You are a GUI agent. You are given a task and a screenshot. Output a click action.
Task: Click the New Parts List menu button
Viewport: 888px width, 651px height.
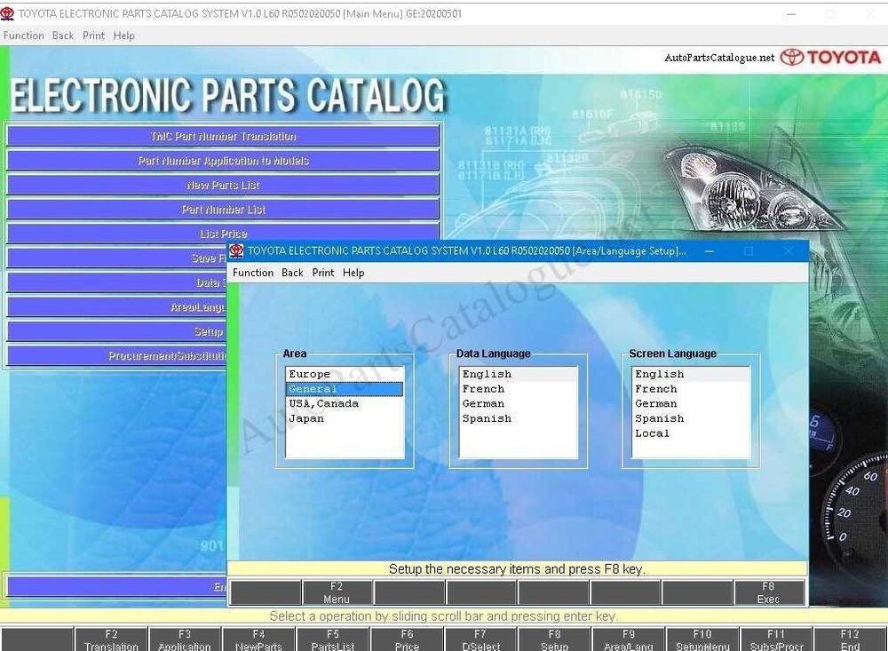coord(223,186)
